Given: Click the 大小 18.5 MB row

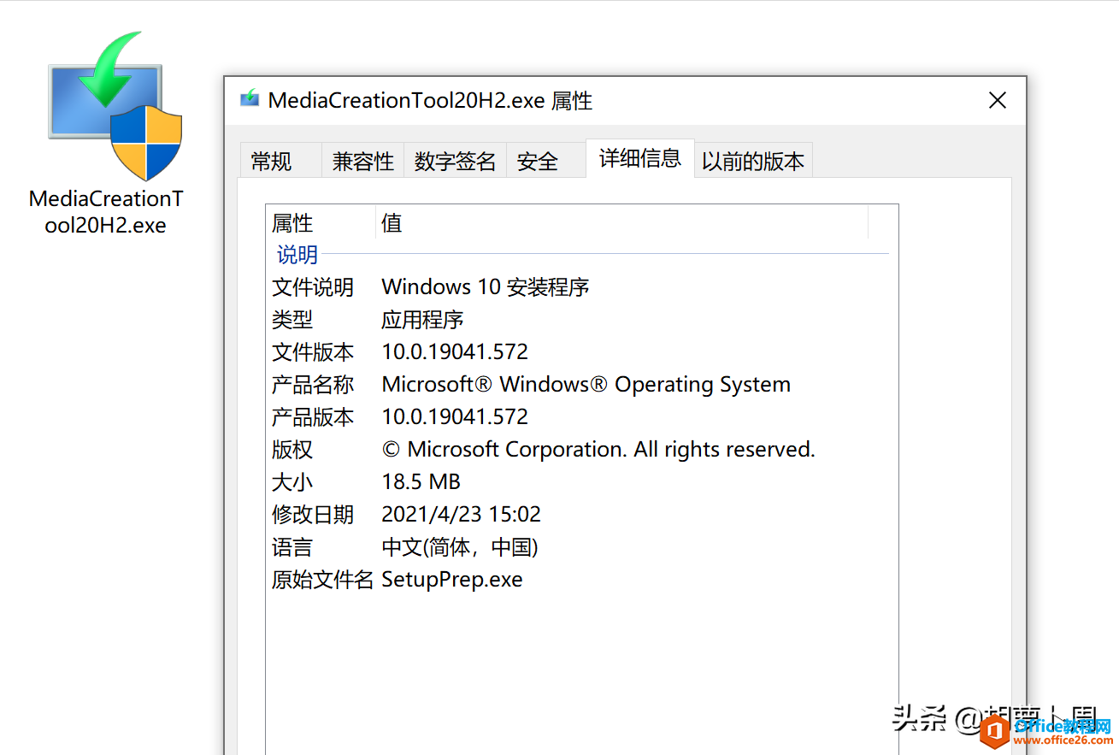Looking at the screenshot, I should pyautogui.click(x=421, y=482).
